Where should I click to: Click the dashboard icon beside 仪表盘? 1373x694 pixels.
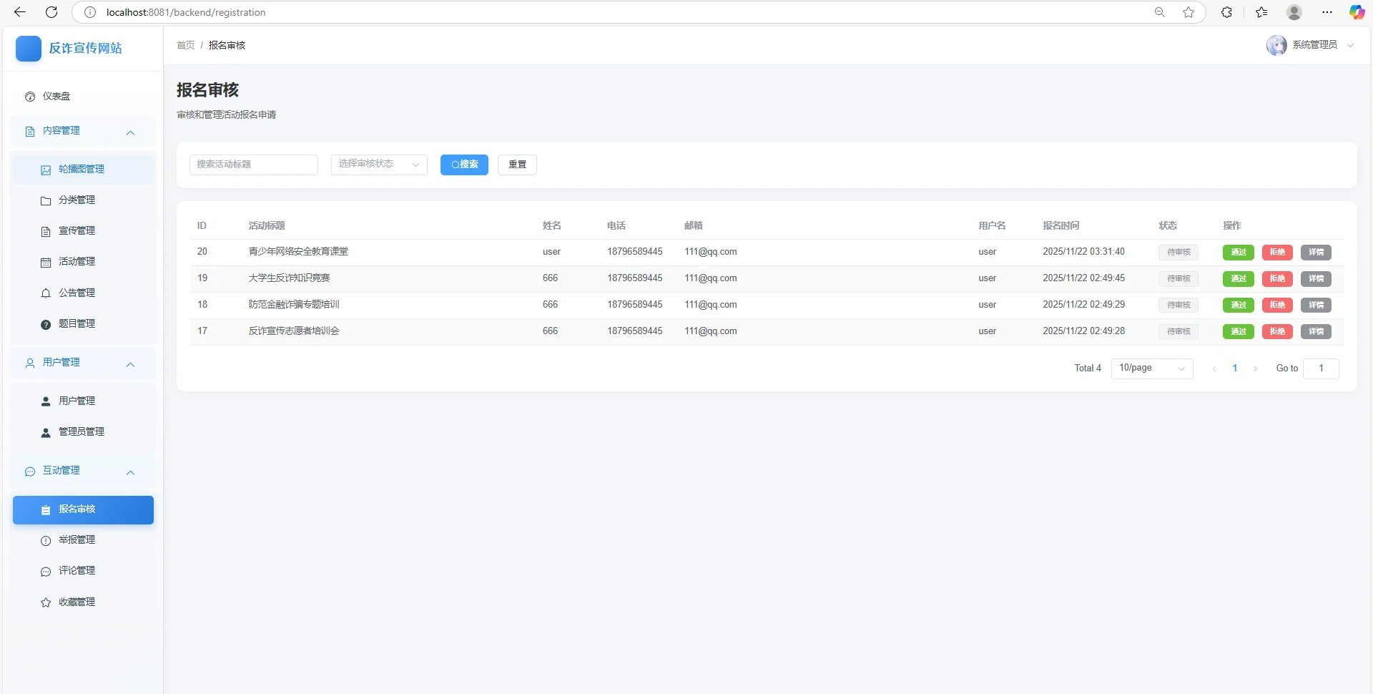pyautogui.click(x=30, y=97)
